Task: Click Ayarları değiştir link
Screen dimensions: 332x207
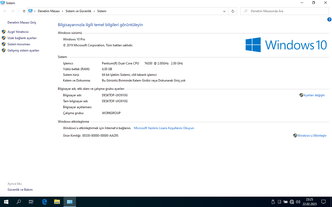Action: [314, 95]
